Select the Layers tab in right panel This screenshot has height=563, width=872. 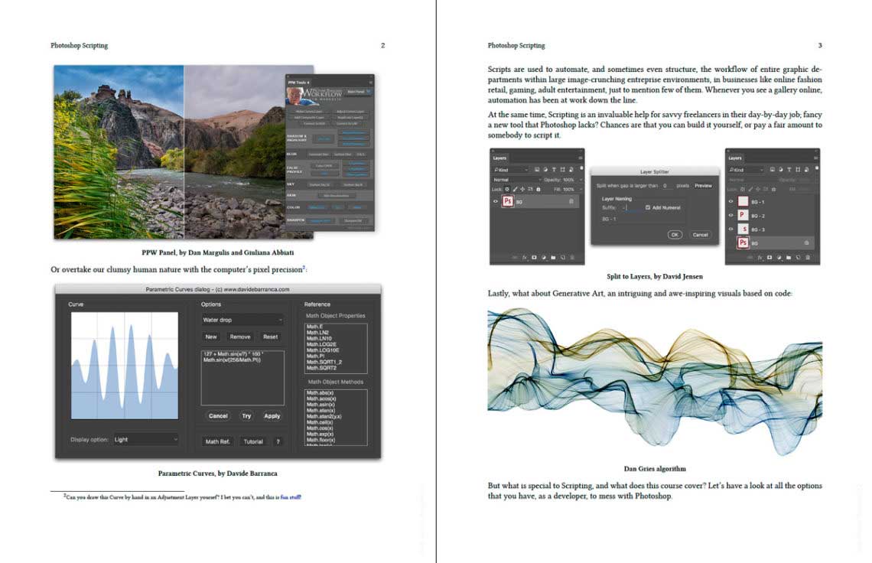click(735, 158)
